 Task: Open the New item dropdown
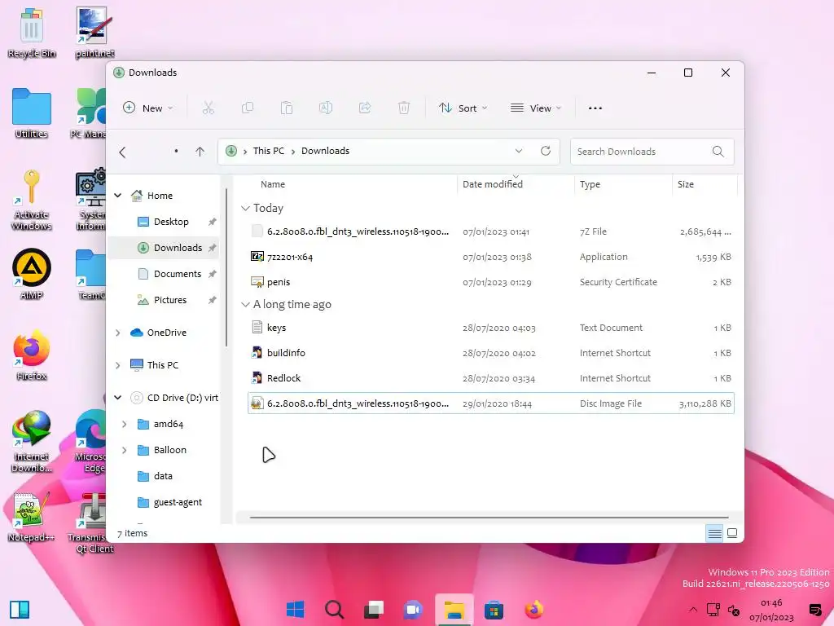pyautogui.click(x=148, y=108)
